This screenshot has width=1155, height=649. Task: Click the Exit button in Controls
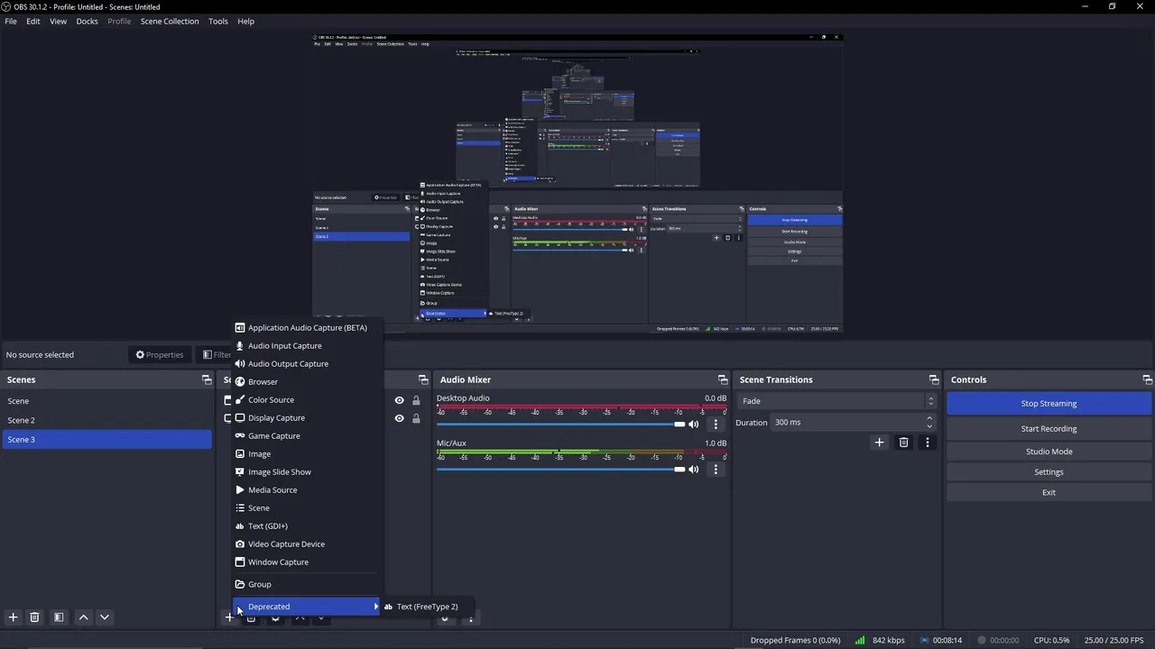click(1049, 493)
